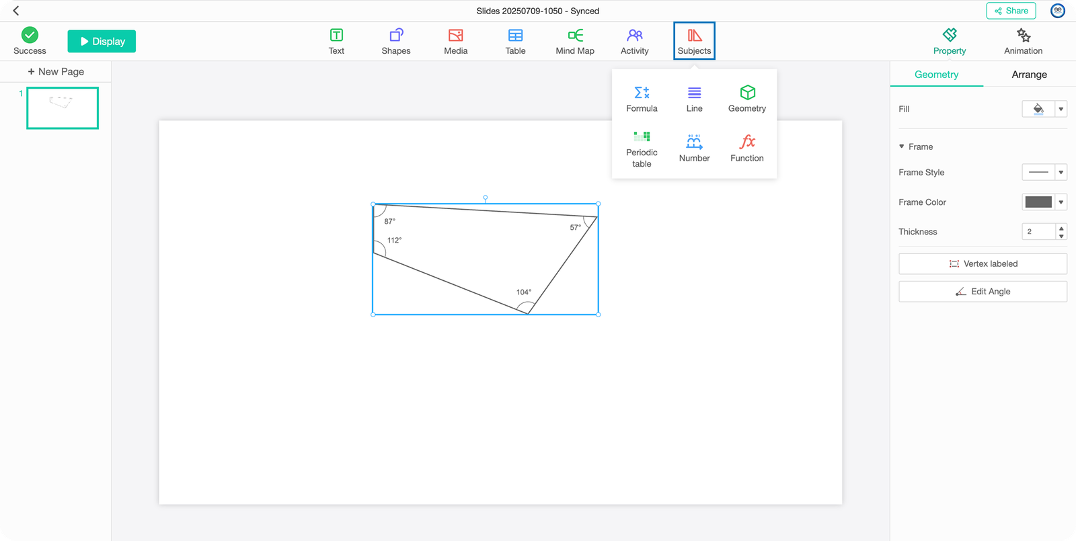Open the Media insert menu
This screenshot has width=1076, height=541.
455,41
